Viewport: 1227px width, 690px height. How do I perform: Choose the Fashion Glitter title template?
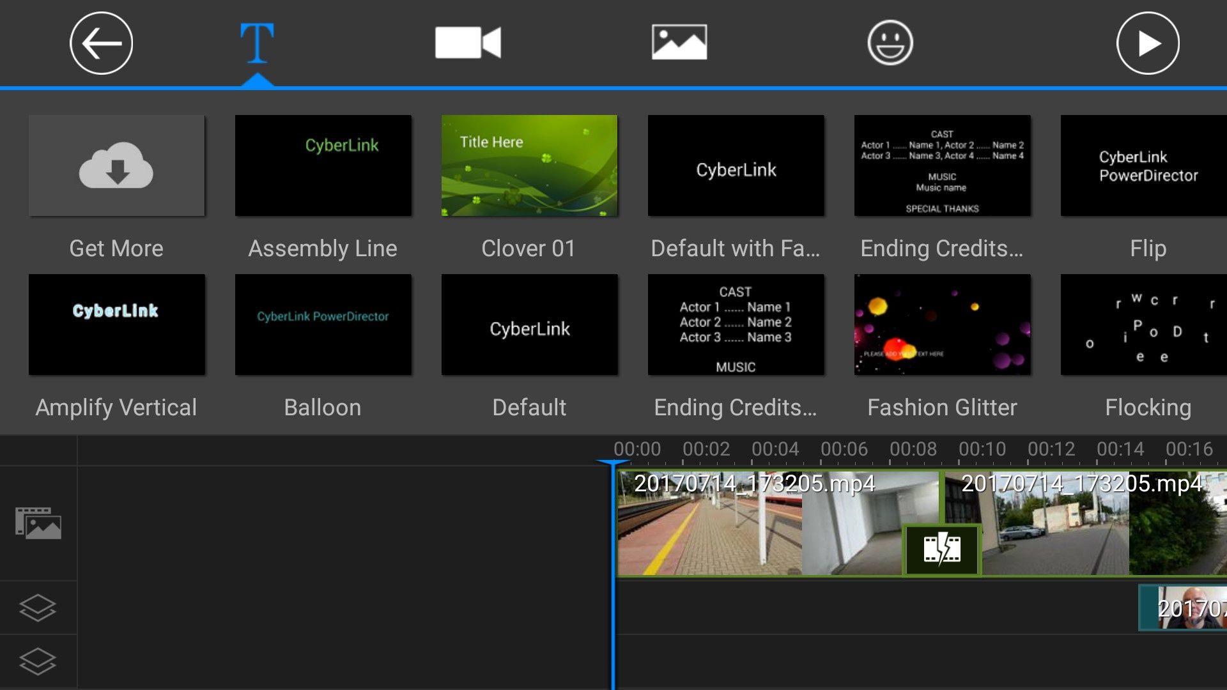coord(942,325)
